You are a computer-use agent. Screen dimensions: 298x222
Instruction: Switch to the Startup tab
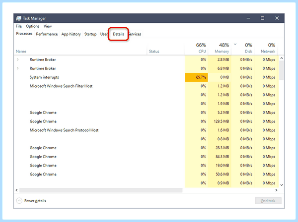90,34
